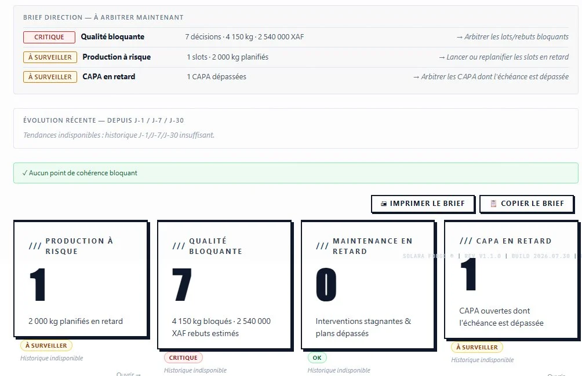The height and width of the screenshot is (376, 582).
Task: Follow the Arbitrer les lots/rebuts bloquants link
Action: pos(512,36)
